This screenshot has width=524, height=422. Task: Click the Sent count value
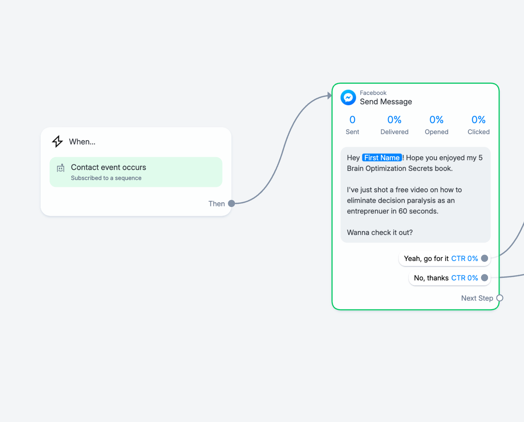tap(352, 120)
